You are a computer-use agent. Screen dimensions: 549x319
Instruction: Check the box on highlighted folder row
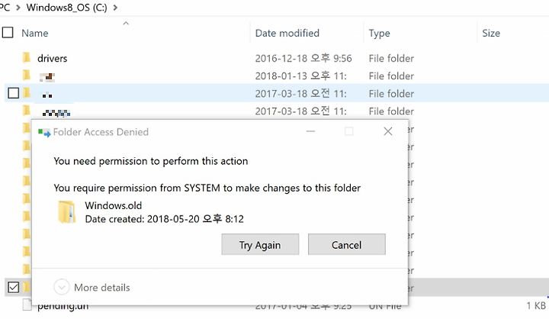pyautogui.click(x=13, y=93)
